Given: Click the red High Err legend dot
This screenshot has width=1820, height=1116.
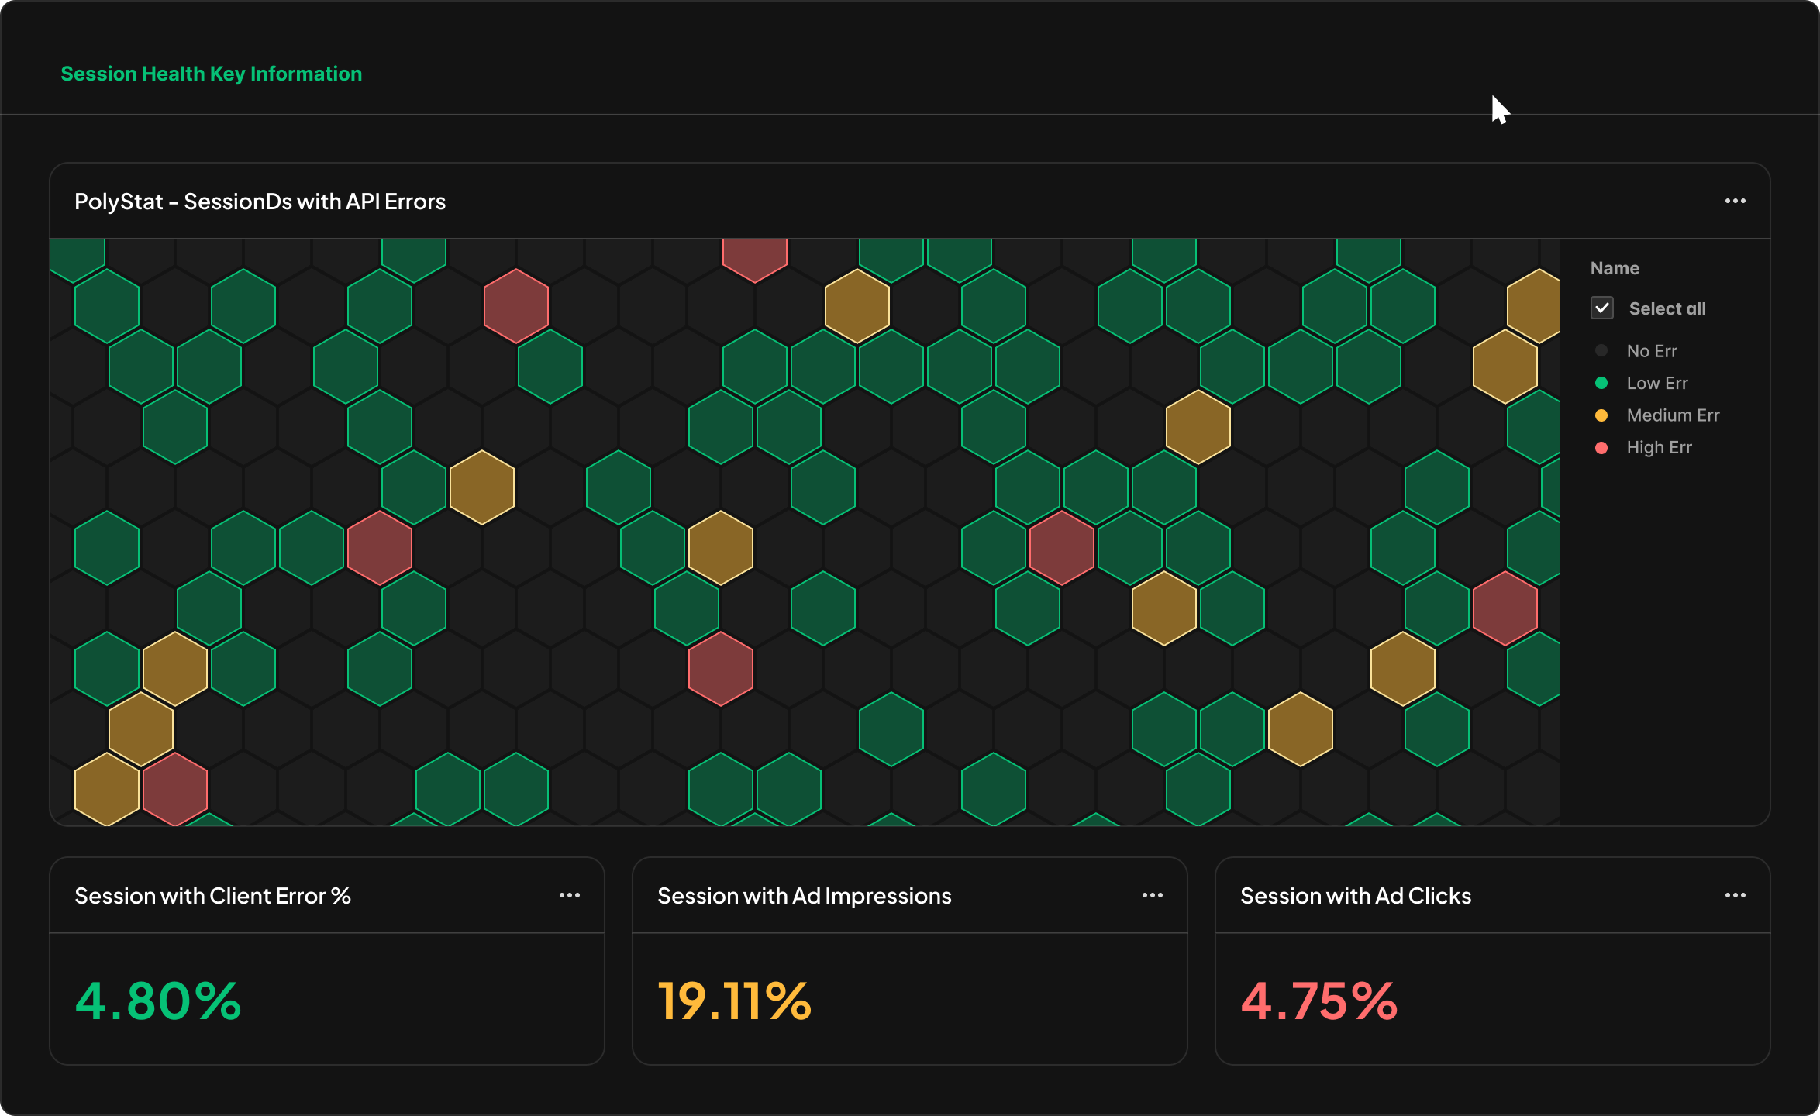Looking at the screenshot, I should [x=1601, y=448].
